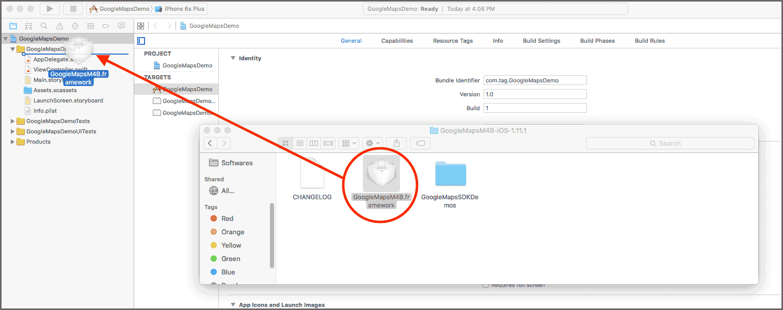Run the GoogleMapsDemo scheme in Xcode
The width and height of the screenshot is (783, 310).
pos(50,9)
